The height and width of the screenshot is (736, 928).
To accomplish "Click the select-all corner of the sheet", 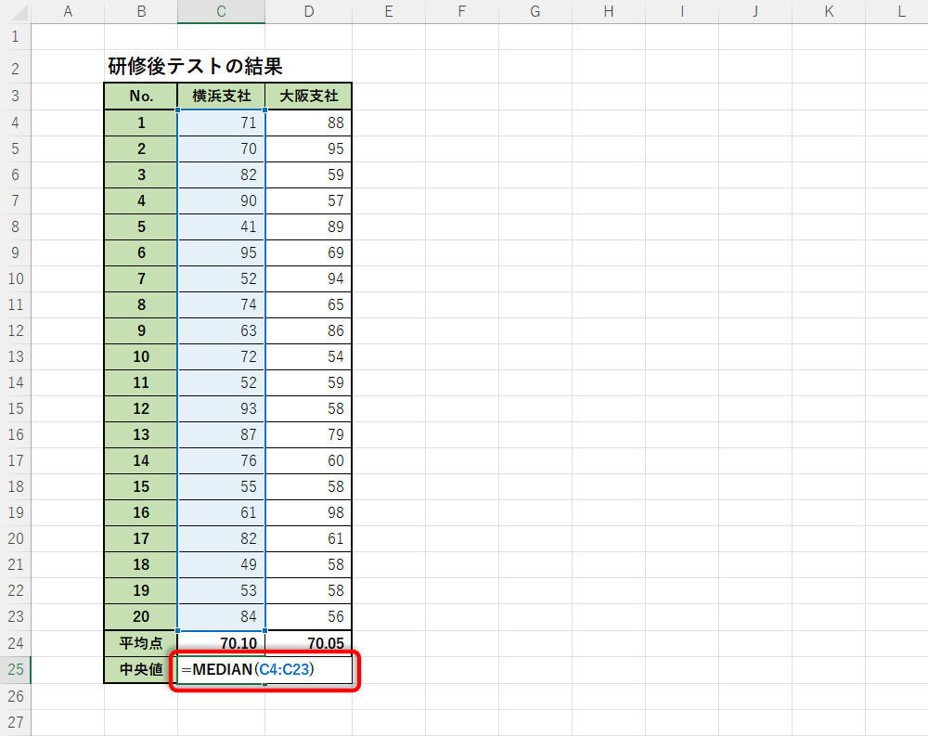I will 15,11.
